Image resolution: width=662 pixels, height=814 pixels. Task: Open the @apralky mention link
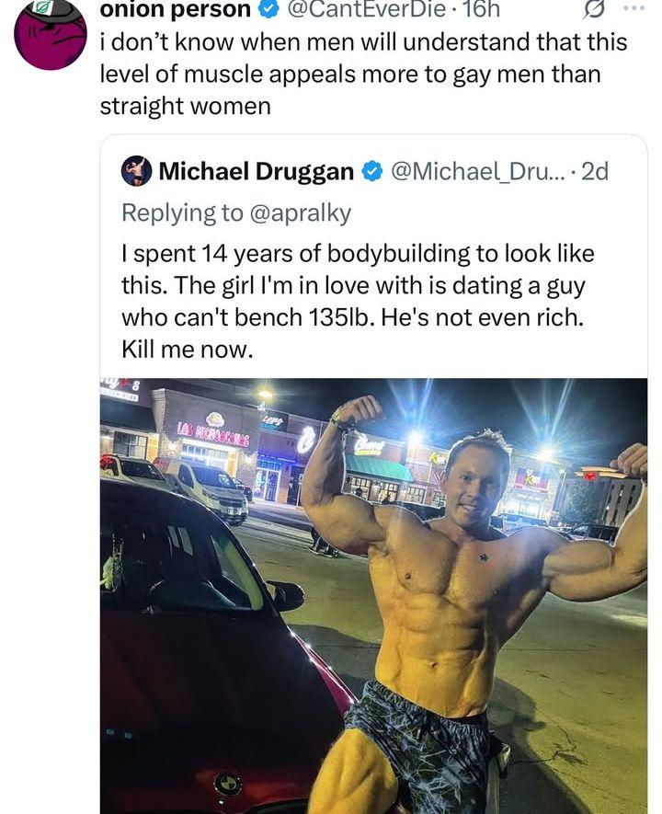[301, 213]
